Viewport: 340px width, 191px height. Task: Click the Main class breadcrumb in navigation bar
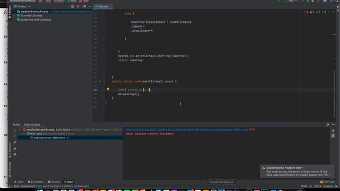tap(72, 1)
